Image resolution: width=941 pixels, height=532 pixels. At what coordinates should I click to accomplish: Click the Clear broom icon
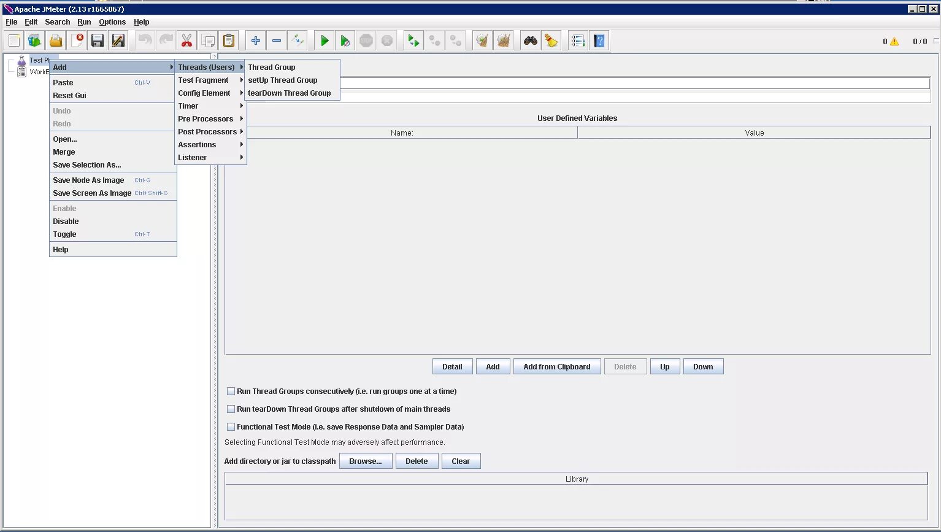pos(482,41)
